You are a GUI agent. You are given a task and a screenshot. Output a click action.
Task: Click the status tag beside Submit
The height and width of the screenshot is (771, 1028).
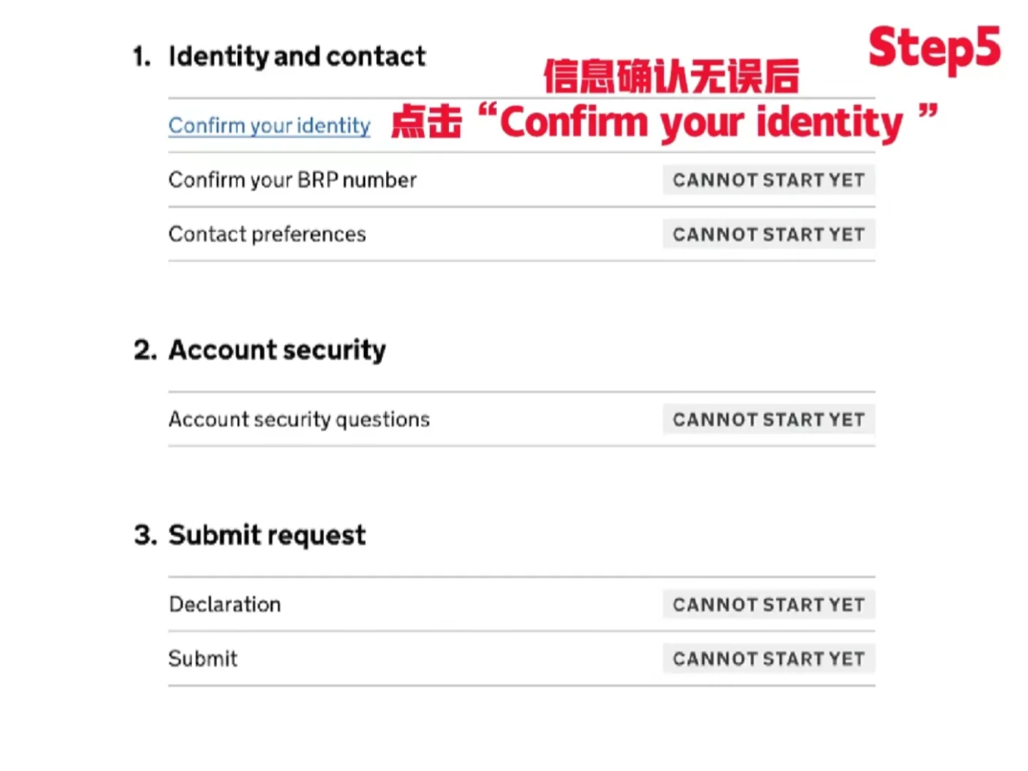(x=769, y=658)
